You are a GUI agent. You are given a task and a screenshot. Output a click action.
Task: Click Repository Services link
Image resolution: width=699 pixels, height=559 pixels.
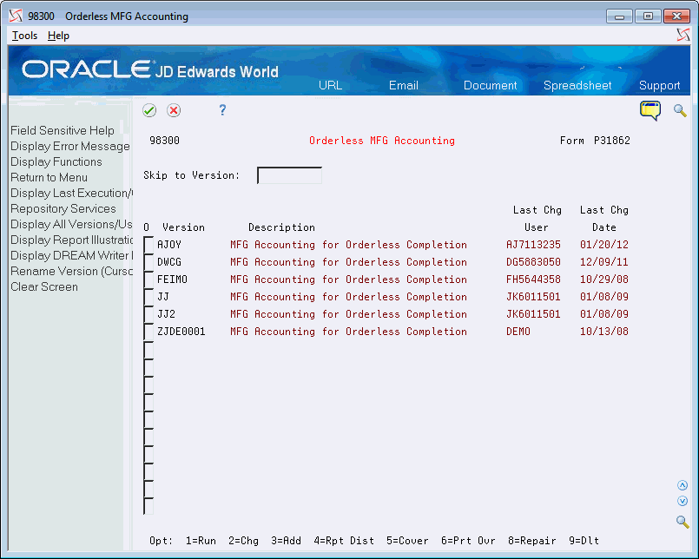point(63,208)
